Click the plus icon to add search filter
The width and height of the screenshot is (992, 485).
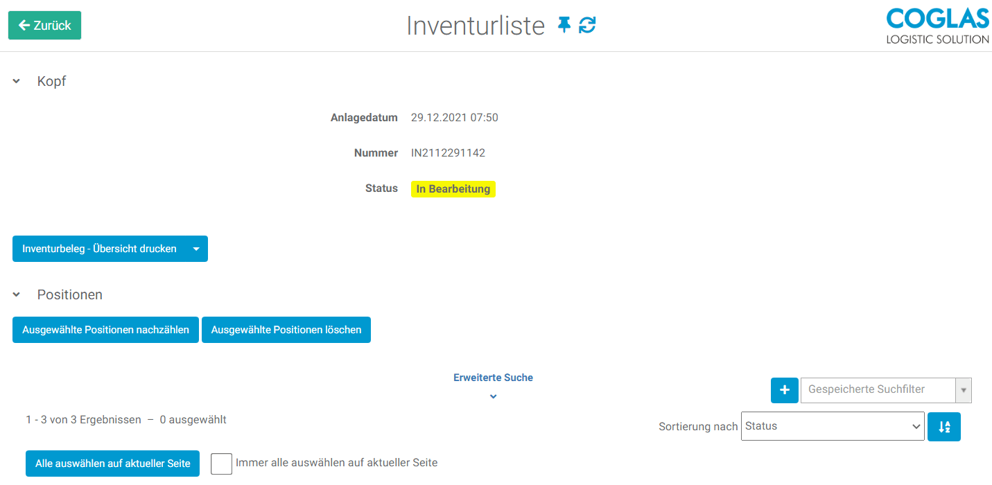pos(784,390)
